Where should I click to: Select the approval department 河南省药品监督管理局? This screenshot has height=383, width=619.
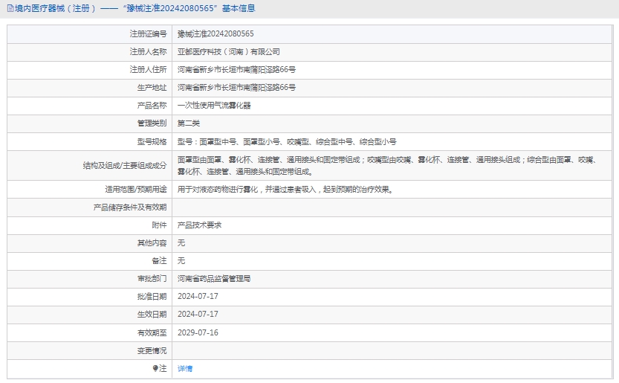[214, 278]
